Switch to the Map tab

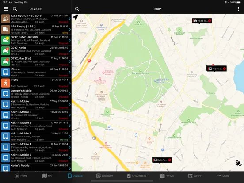(48, 176)
